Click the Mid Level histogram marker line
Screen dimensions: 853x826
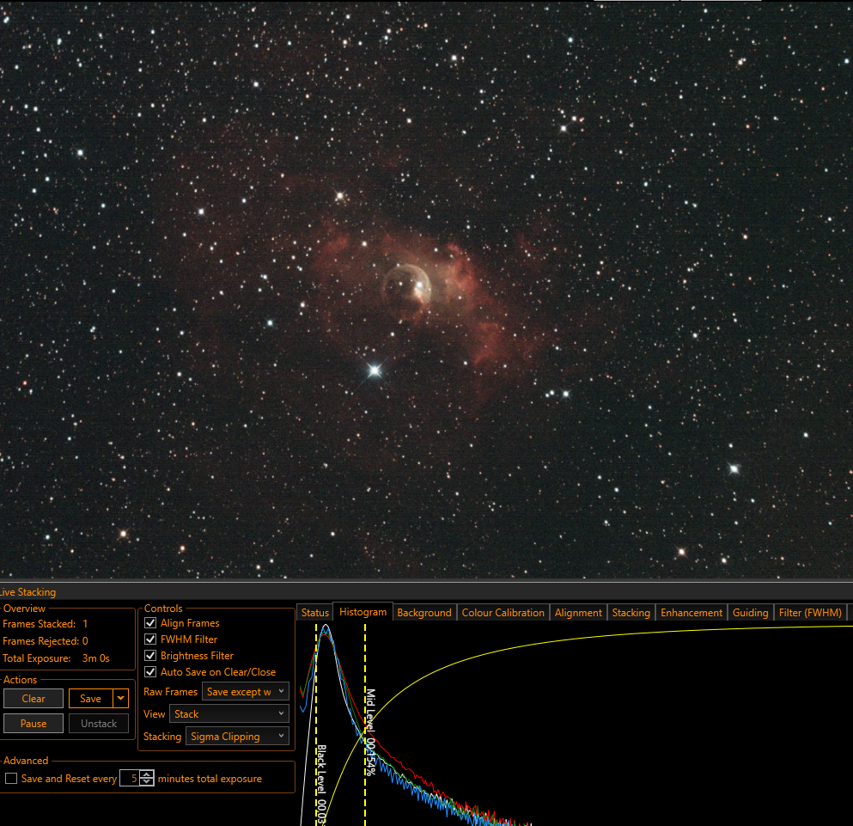[x=365, y=725]
